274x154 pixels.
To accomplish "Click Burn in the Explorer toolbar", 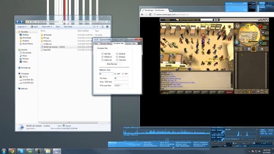I will (x=58, y=27).
